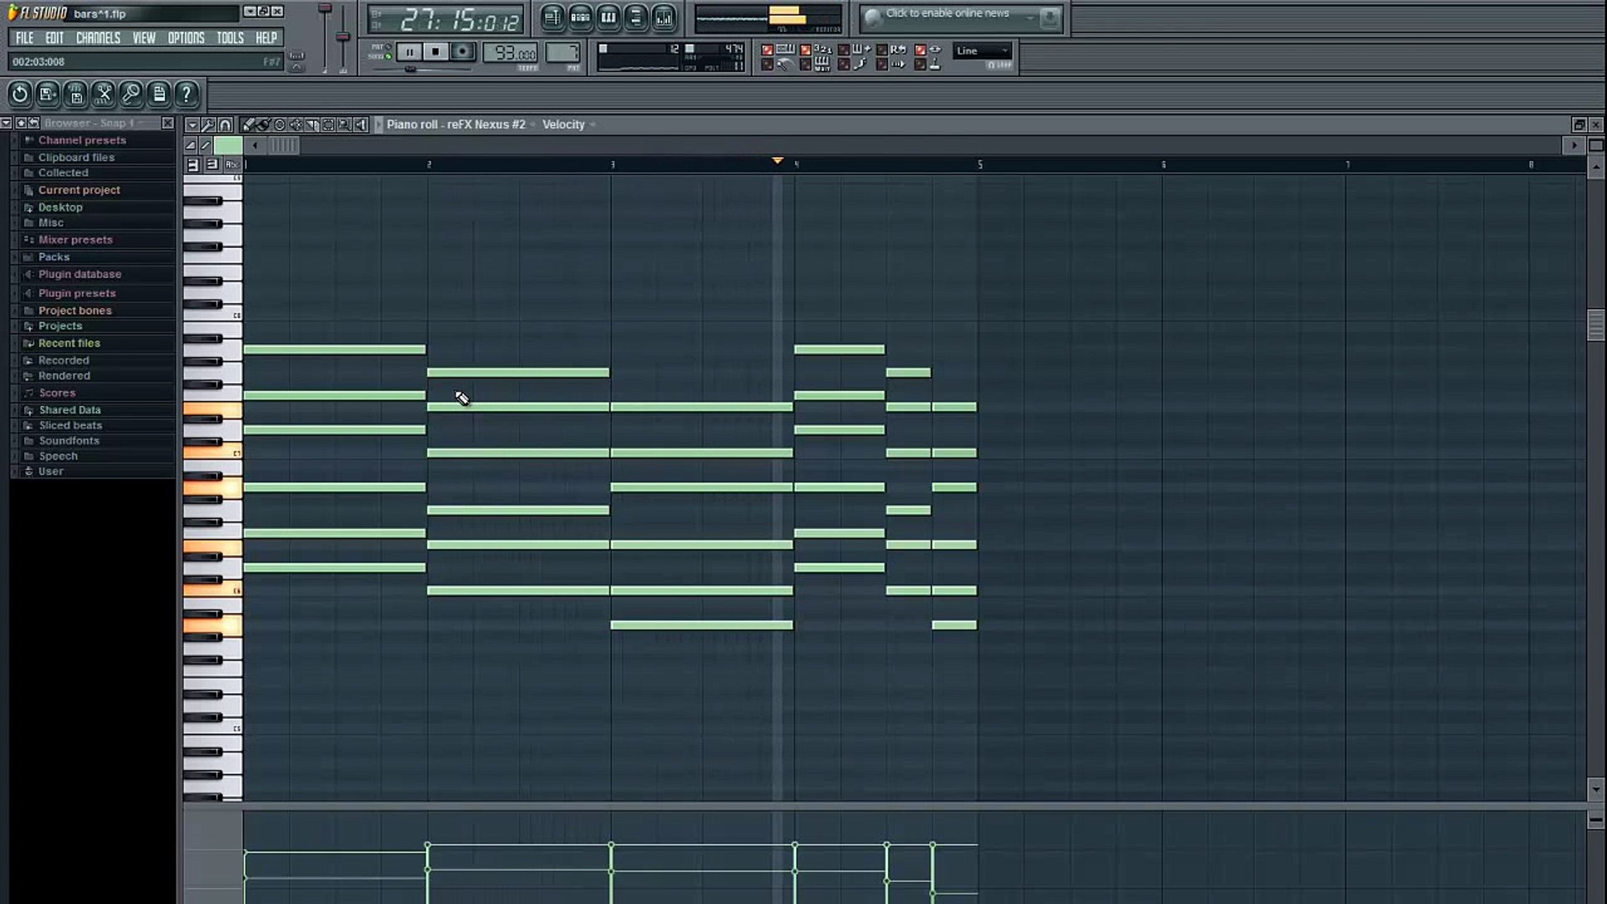Open the help question mark icon
Viewport: 1607px width, 904px height.
point(186,95)
